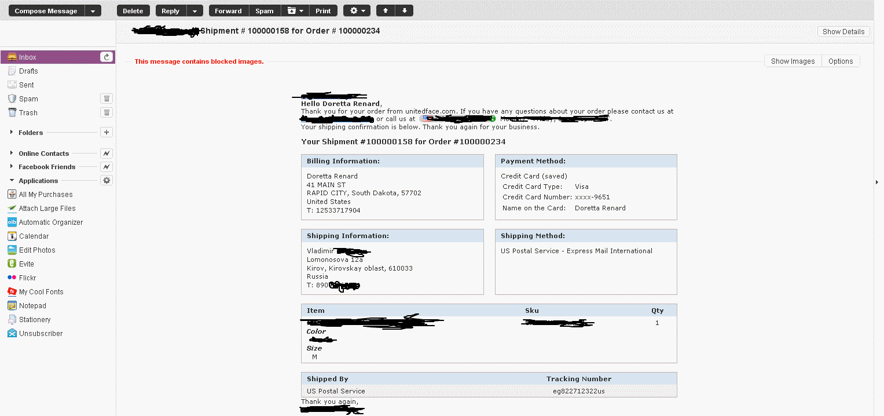
Task: Click Show Details button
Action: 843,32
